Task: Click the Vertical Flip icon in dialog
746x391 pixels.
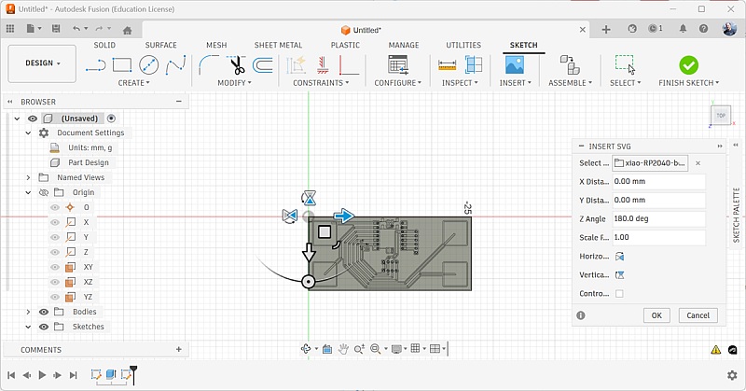Action: pos(619,275)
